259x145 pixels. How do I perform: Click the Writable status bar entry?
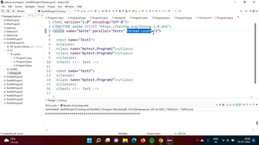click(123, 134)
